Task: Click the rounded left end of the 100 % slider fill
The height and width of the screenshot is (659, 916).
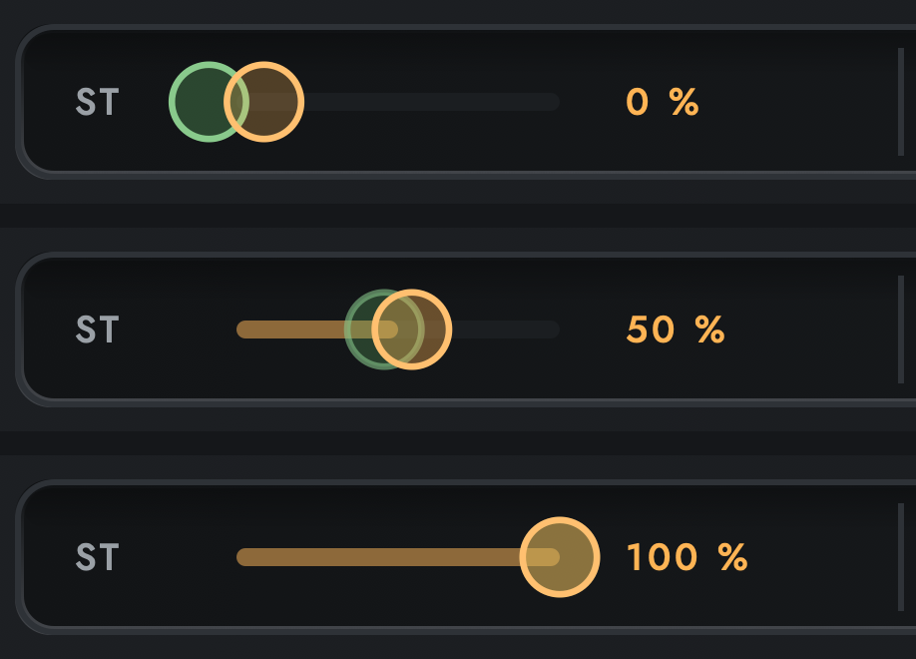Action: click(x=245, y=557)
